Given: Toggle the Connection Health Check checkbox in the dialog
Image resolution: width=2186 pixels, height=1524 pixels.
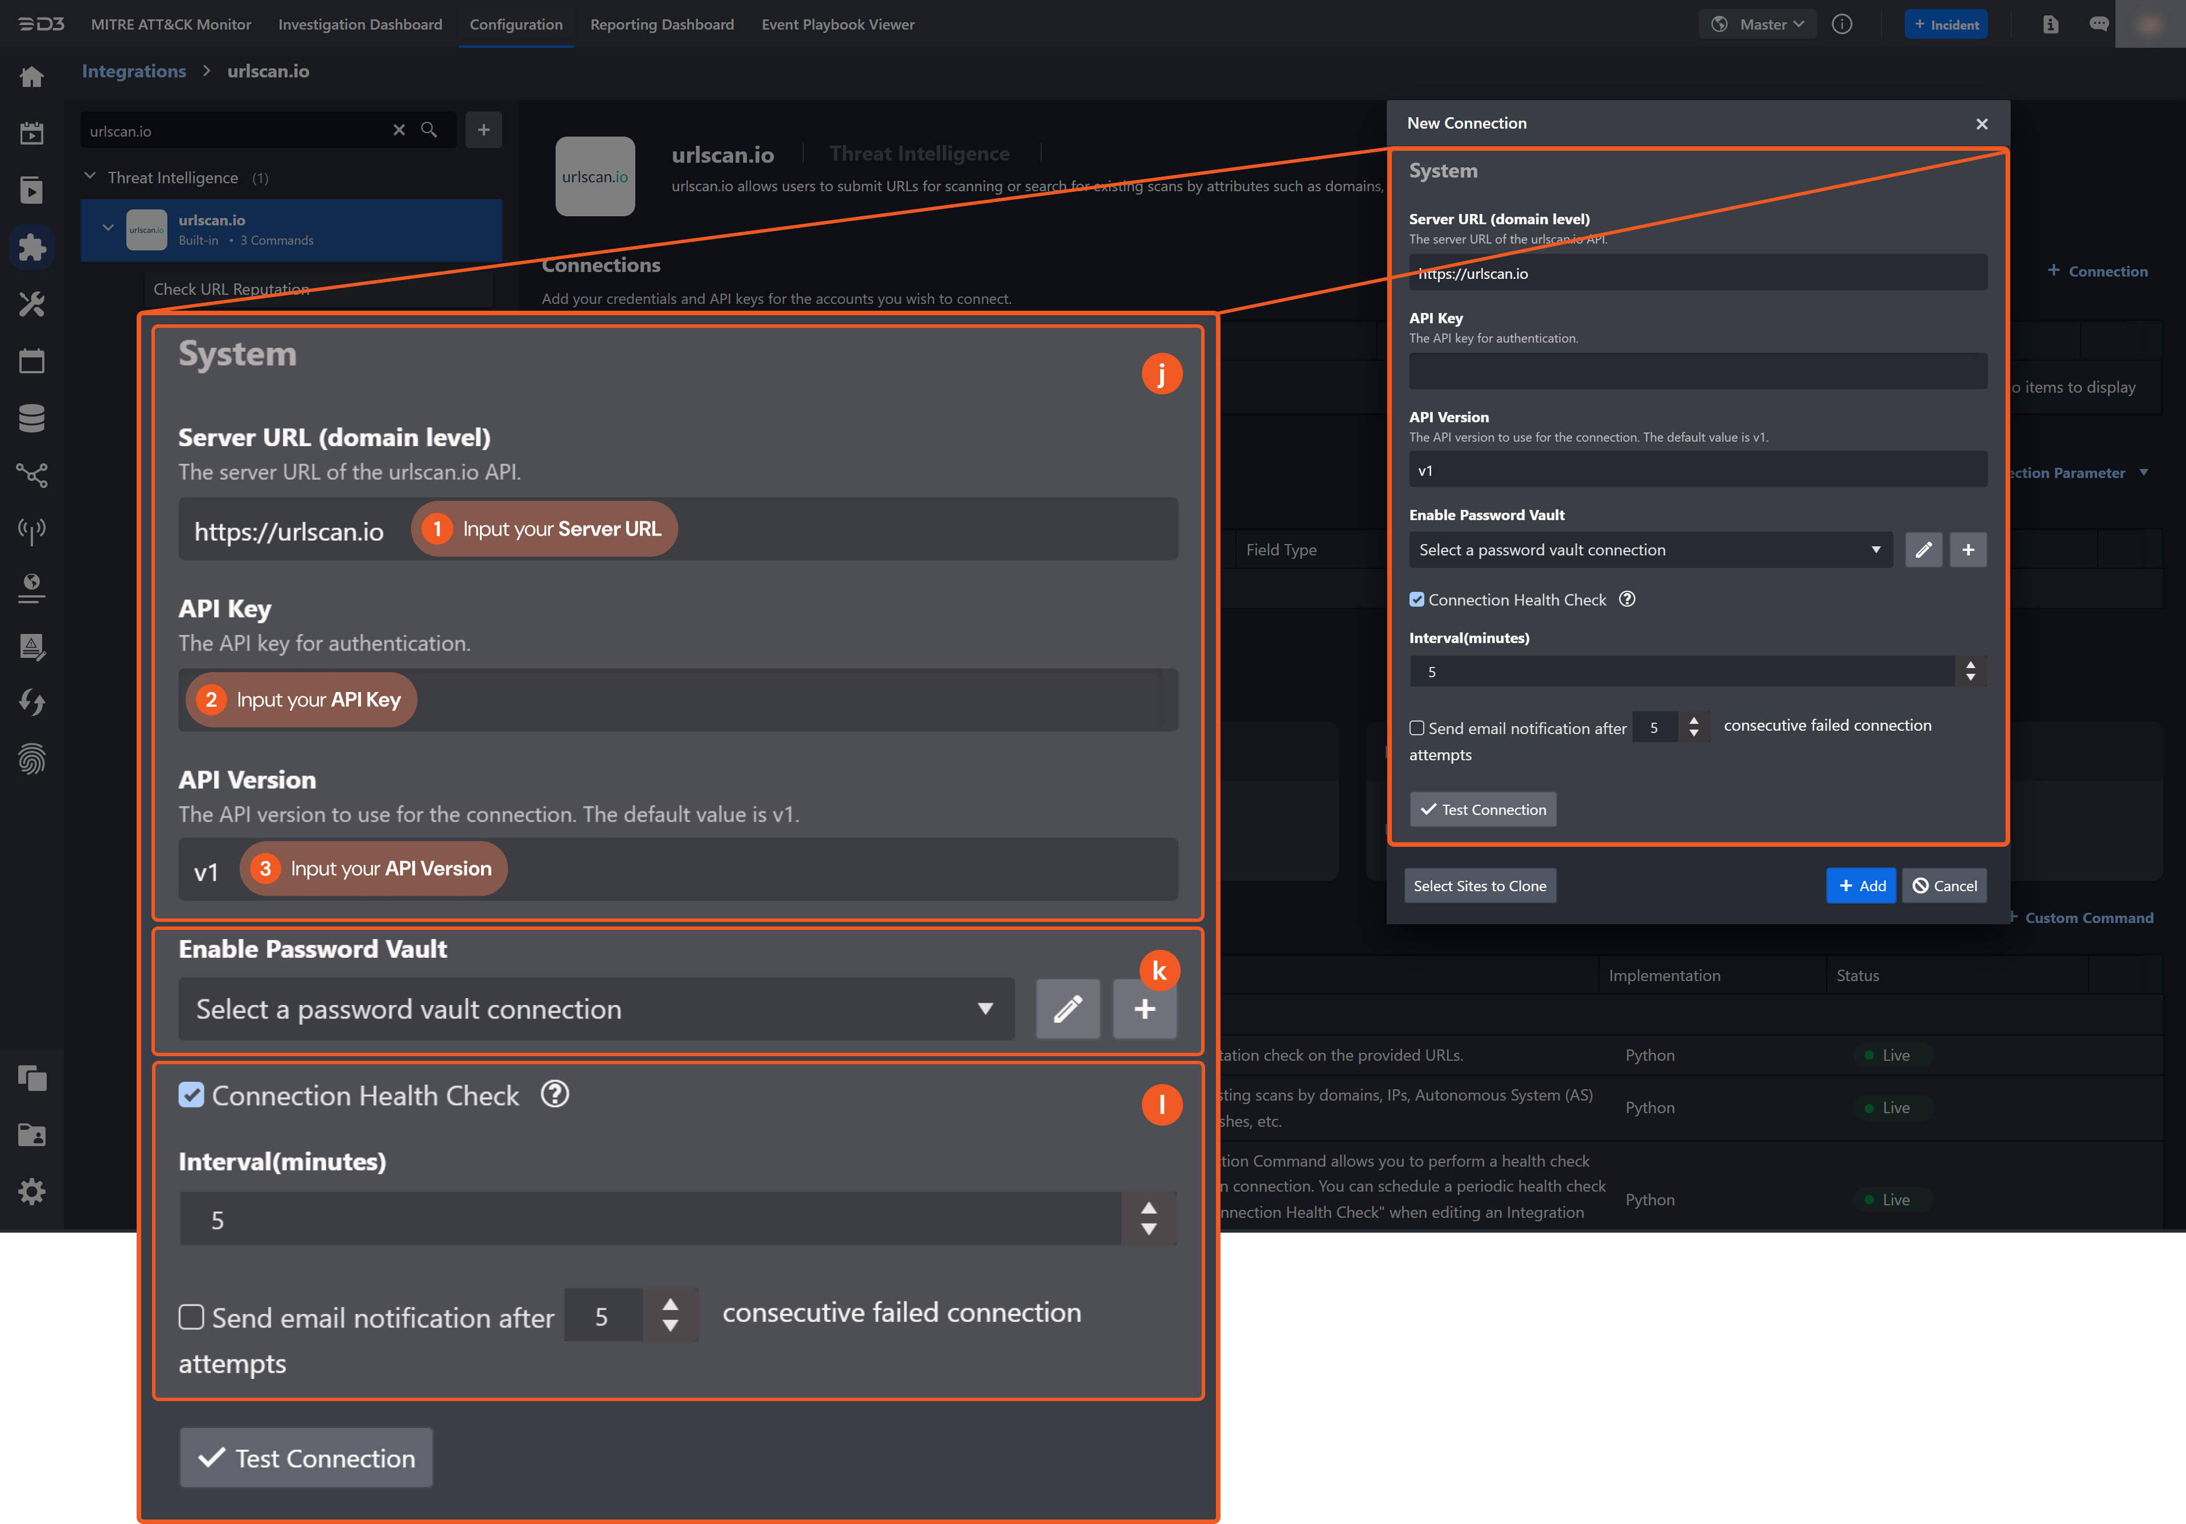Looking at the screenshot, I should (1417, 600).
